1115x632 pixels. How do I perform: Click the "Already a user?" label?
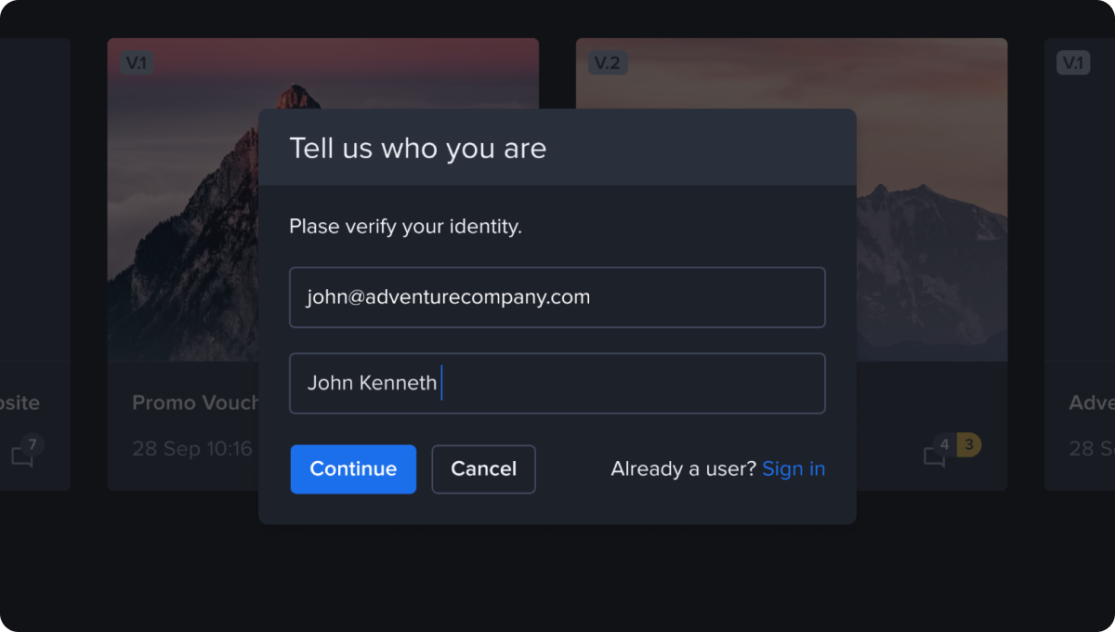click(x=683, y=469)
